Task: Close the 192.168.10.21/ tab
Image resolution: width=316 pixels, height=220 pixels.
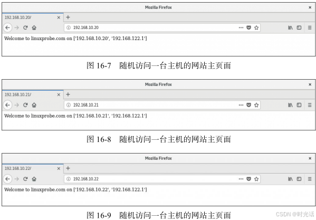Action: [x=59, y=94]
